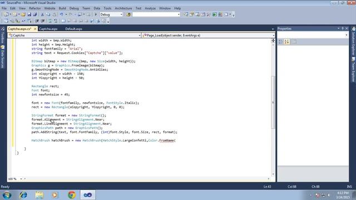Click the Windows Start button
Screen dimensions: 356x200
(7, 195)
